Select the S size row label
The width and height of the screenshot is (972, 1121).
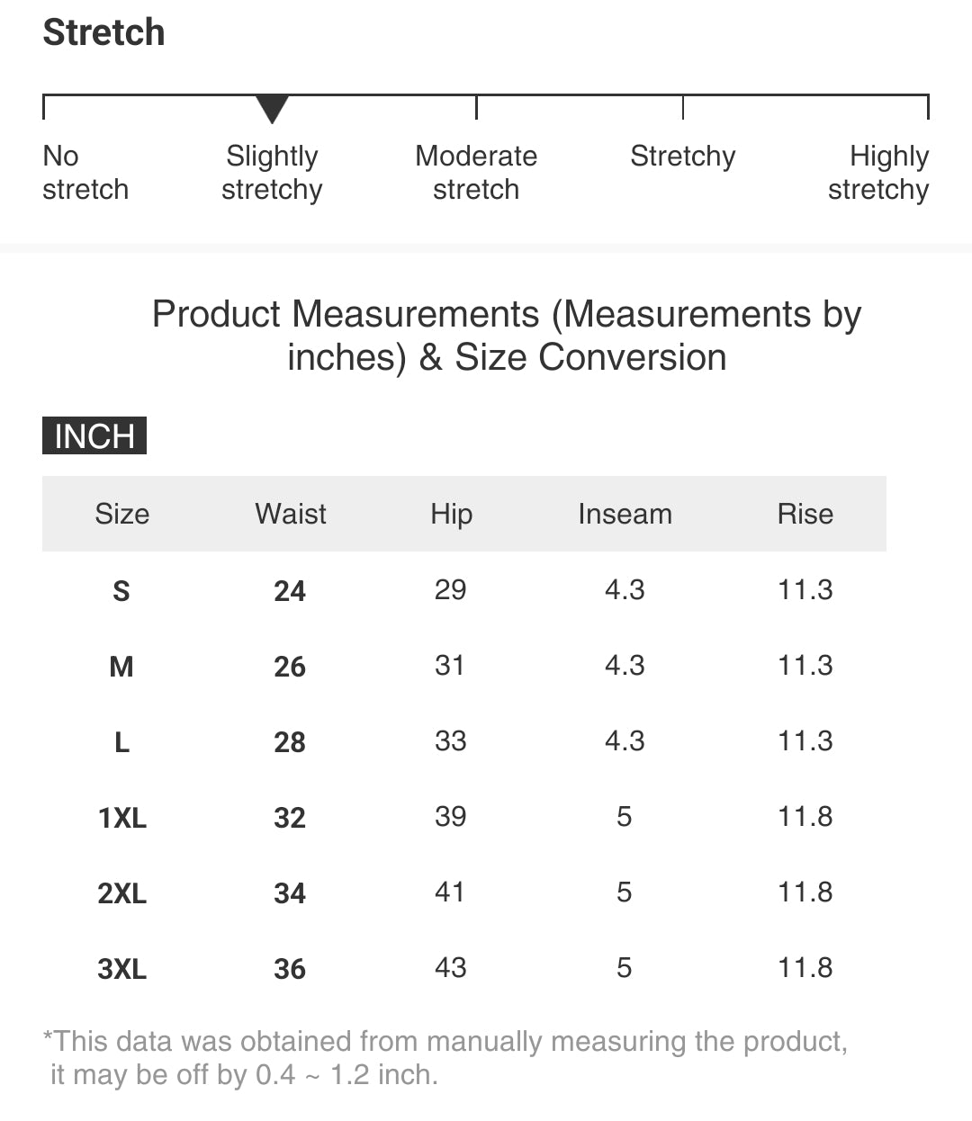[121, 591]
